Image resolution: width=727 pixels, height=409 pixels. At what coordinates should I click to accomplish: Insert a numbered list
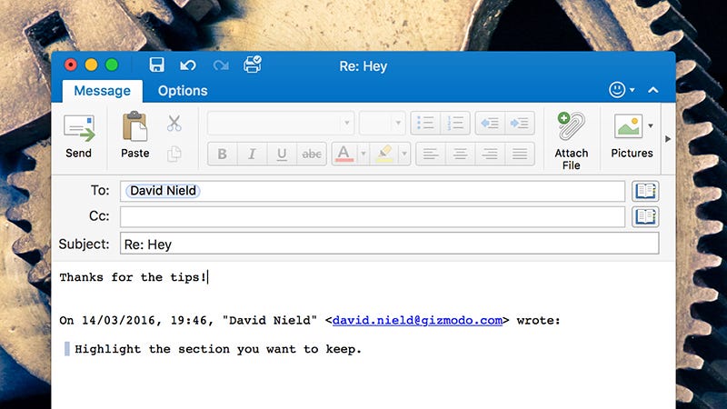[455, 123]
